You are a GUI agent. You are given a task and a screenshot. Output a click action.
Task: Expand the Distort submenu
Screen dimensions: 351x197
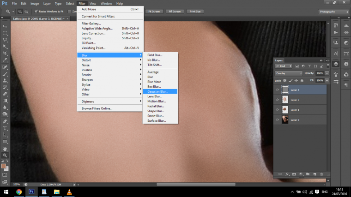tap(110, 60)
